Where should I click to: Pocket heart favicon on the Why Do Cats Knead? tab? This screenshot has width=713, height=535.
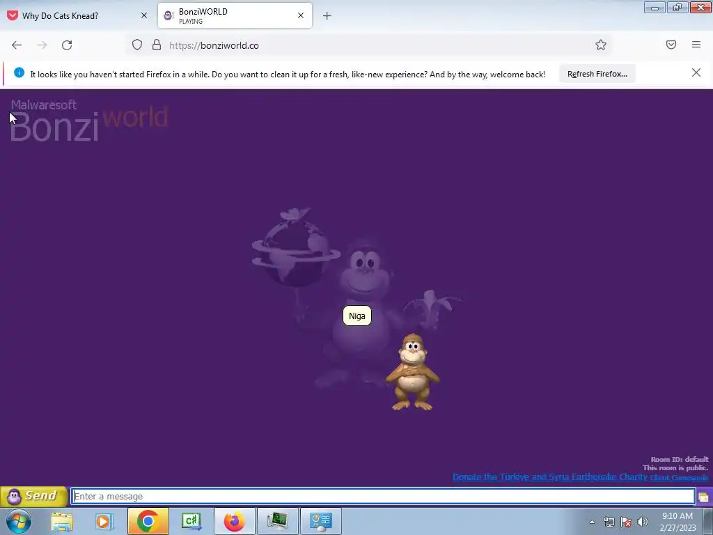pos(13,15)
